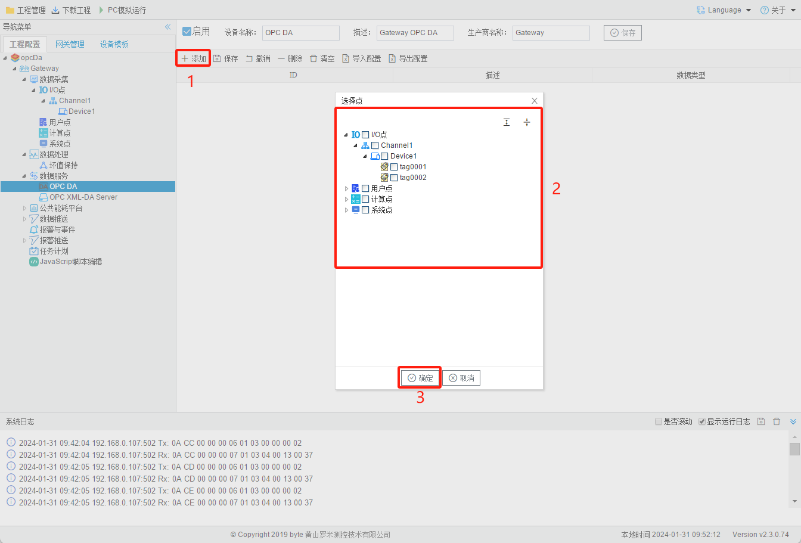Image resolution: width=801 pixels, height=543 pixels.
Task: Click the system log save icon
Action: coord(761,421)
